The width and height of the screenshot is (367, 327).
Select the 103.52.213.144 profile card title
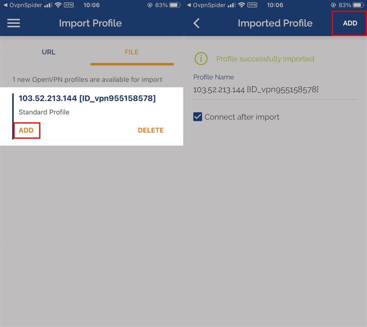[87, 98]
